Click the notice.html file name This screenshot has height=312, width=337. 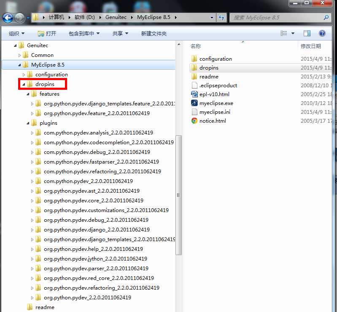[x=213, y=121]
